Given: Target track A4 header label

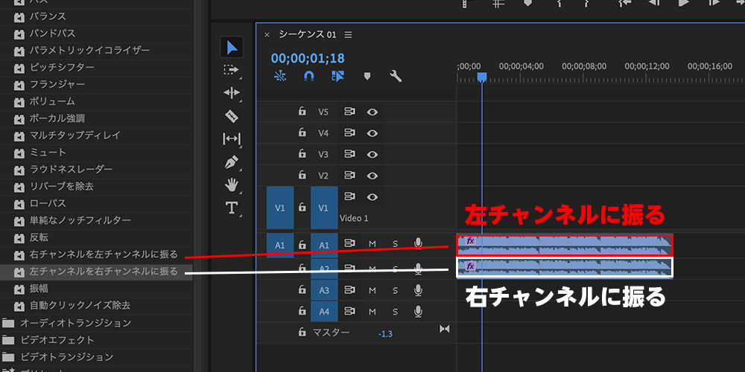Looking at the screenshot, I should (324, 312).
